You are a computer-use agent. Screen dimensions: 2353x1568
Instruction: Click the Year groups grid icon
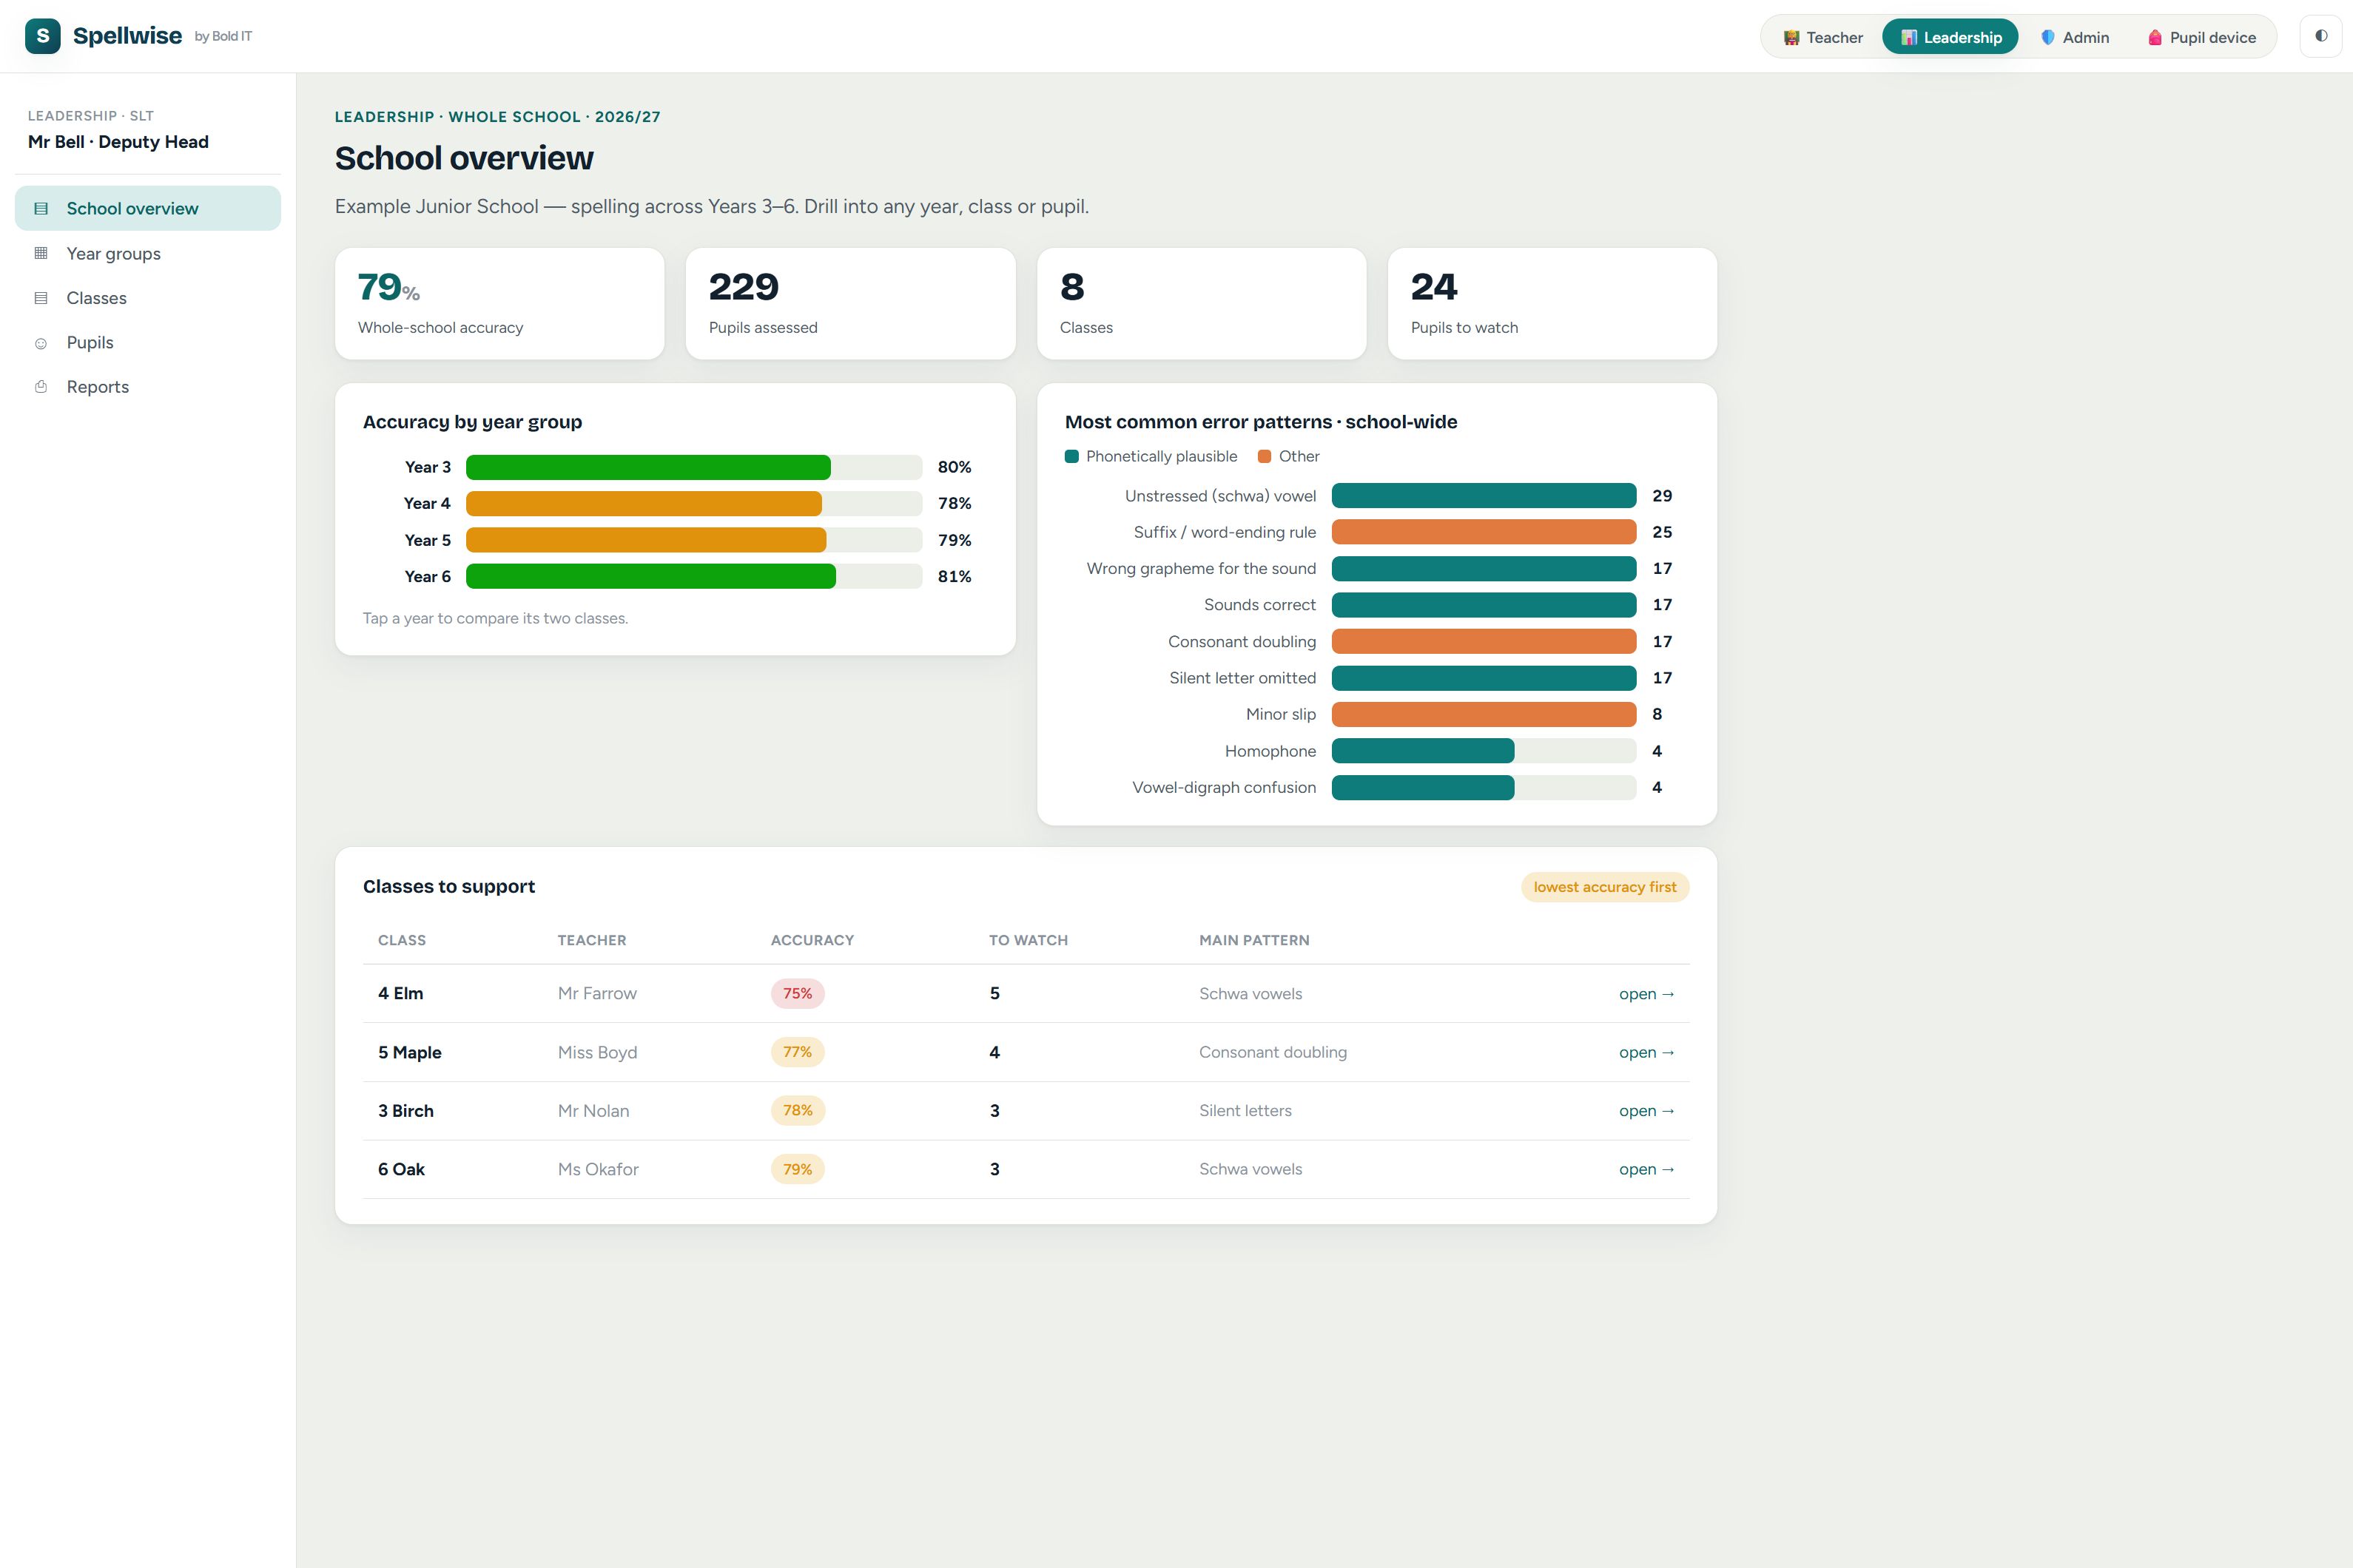click(x=41, y=253)
